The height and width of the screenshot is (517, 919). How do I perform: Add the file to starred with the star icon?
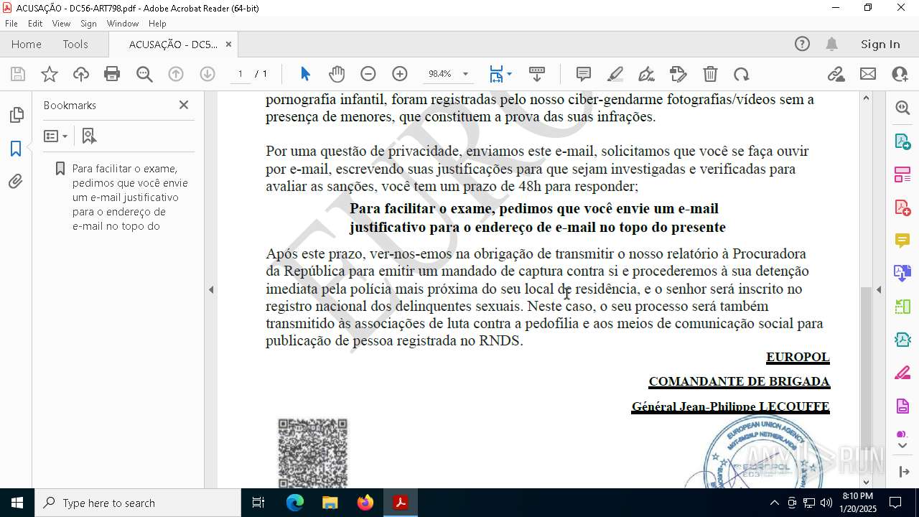click(50, 74)
